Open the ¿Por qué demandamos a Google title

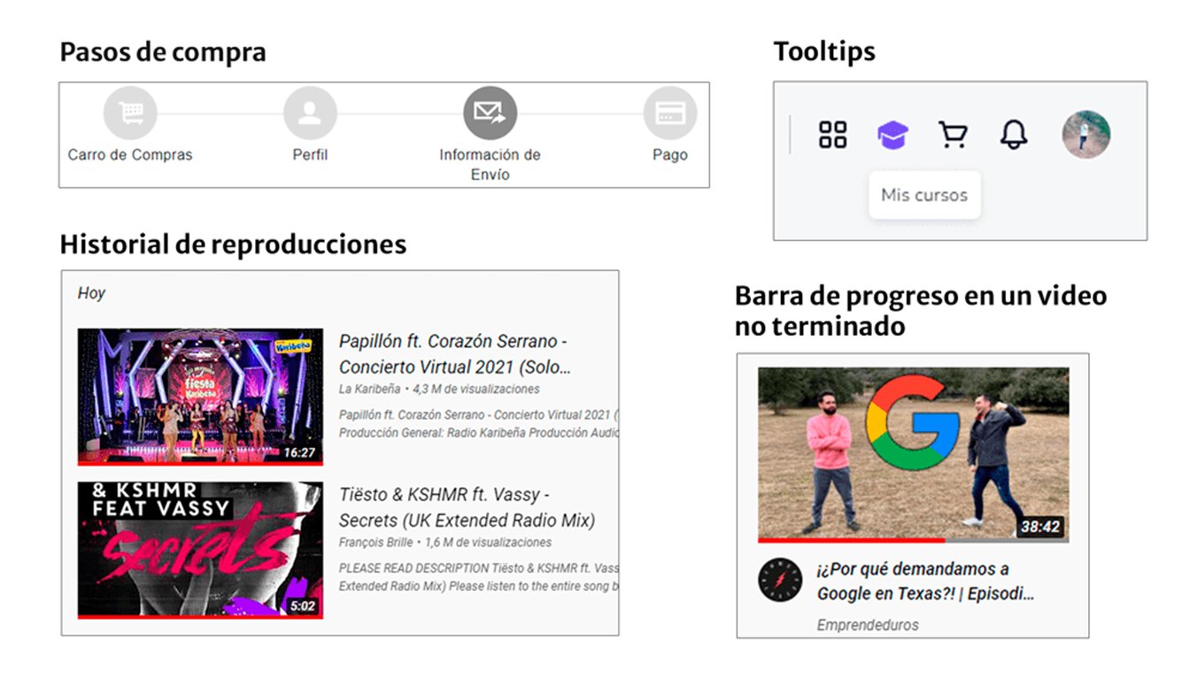(925, 581)
